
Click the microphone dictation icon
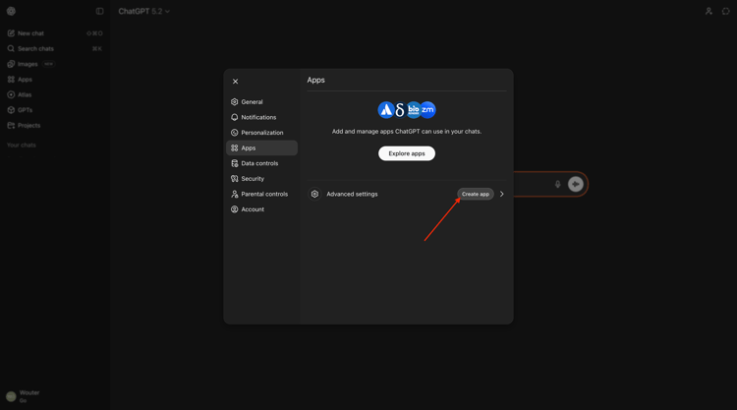click(557, 184)
